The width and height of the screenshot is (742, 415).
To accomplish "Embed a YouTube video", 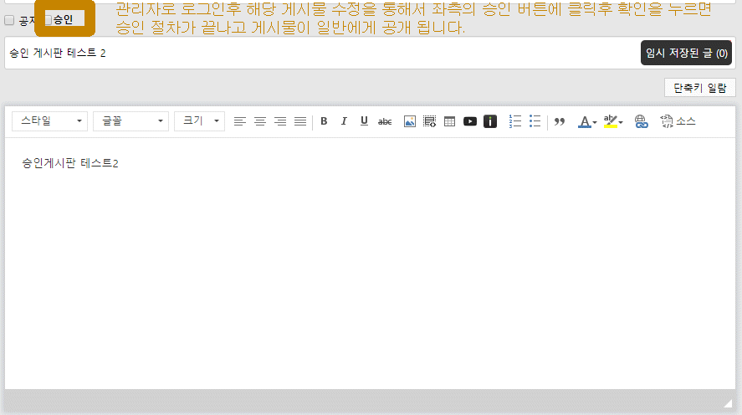I will point(470,121).
